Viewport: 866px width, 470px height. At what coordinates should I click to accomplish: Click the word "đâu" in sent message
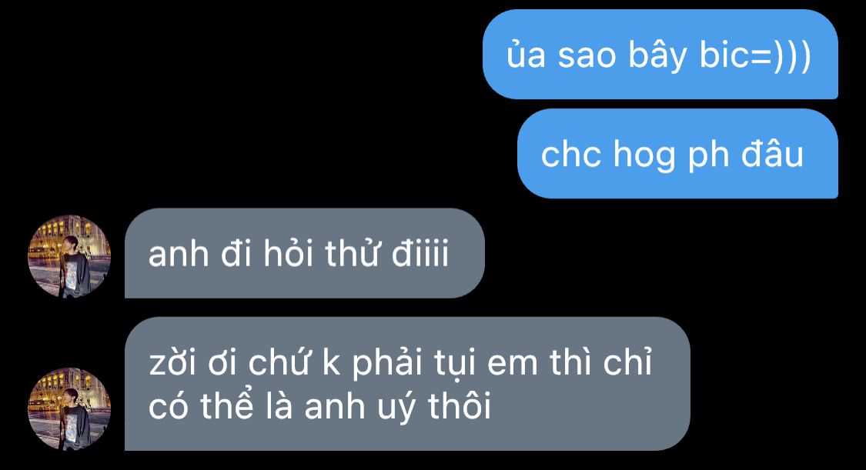point(771,153)
